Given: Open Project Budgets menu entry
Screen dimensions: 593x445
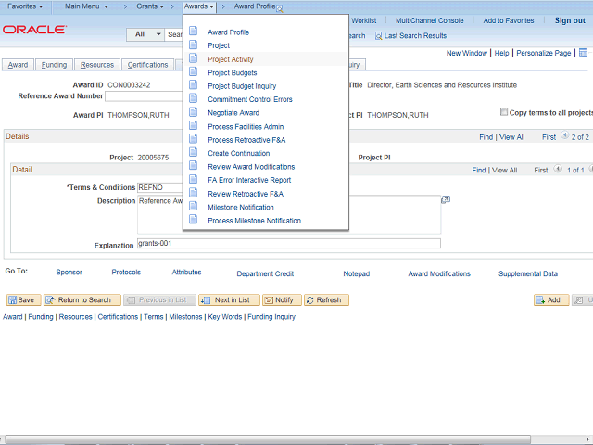Looking at the screenshot, I should [233, 72].
